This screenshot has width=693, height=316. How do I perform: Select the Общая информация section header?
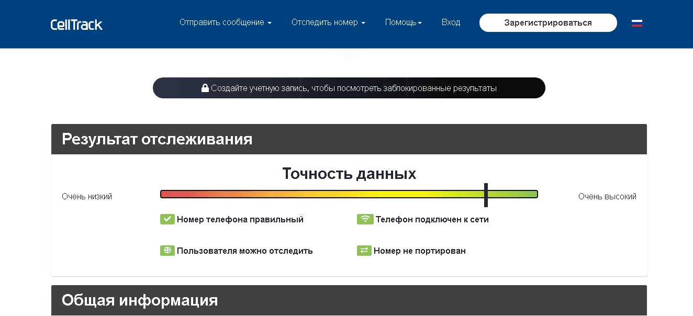140,300
